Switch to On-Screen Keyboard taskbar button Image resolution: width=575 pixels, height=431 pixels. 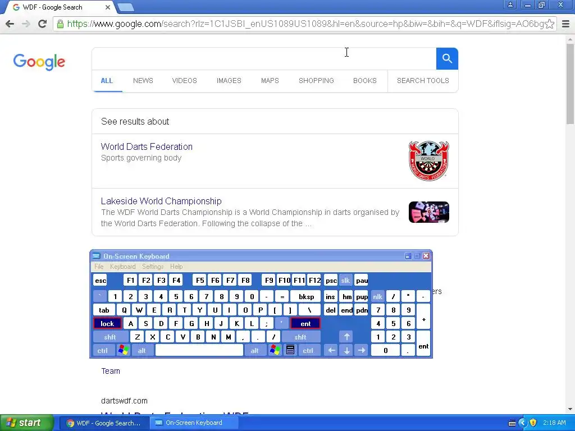194,423
